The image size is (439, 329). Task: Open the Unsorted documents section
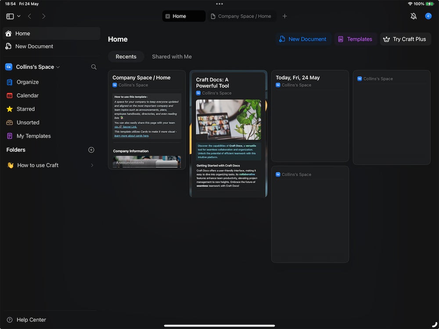27,122
